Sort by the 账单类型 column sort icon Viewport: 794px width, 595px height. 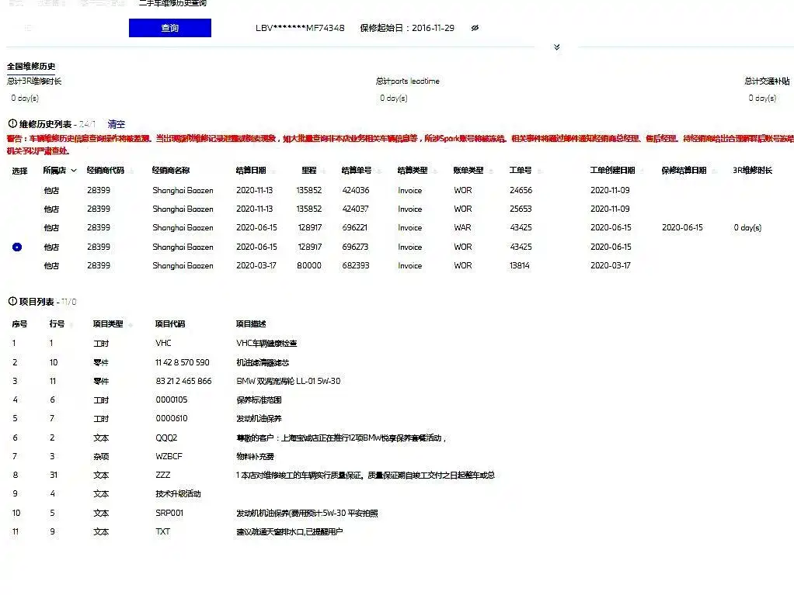click(491, 171)
